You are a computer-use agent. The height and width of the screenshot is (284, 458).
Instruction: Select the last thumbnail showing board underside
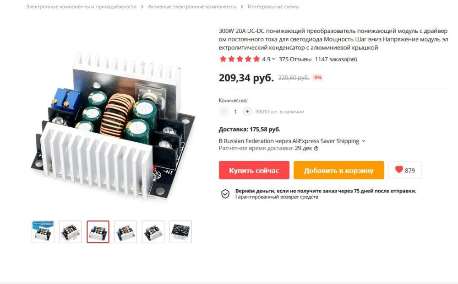pos(180,232)
